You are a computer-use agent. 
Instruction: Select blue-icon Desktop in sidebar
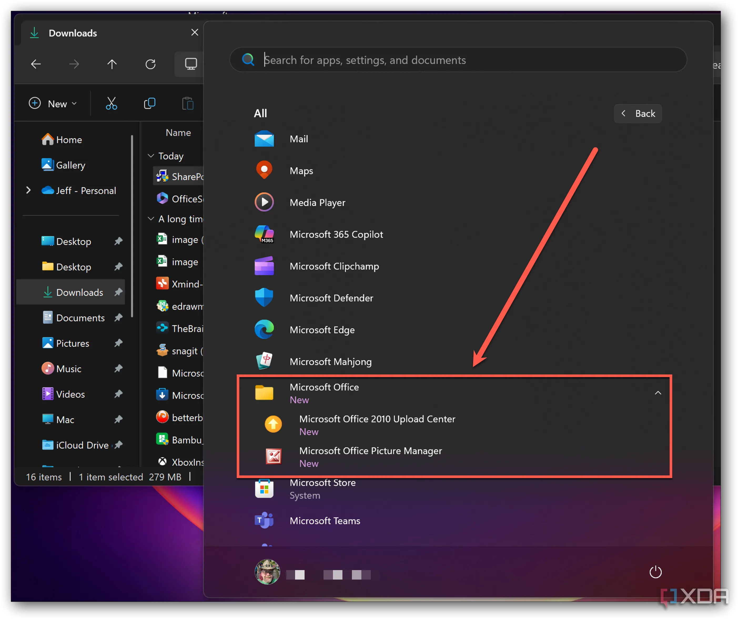[71, 242]
